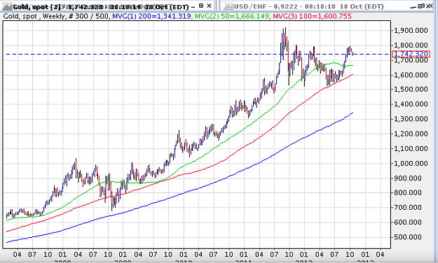Screen dimensions: 438x263
Task: Click the 1,000.000 price axis label
Action: [x=411, y=164]
